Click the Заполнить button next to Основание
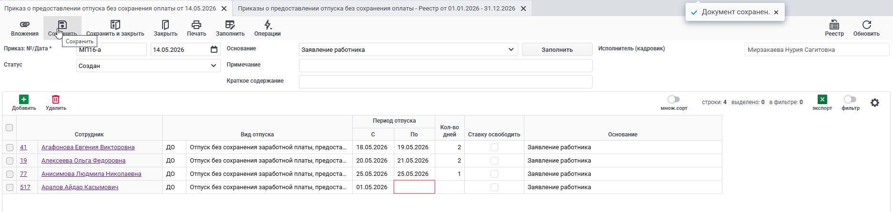Screen dimensions: 893x212 tap(557, 49)
